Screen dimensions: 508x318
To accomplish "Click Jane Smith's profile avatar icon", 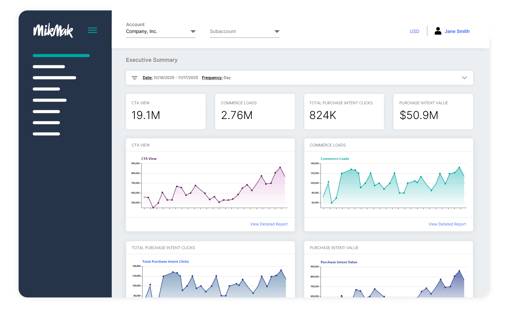I will point(438,31).
